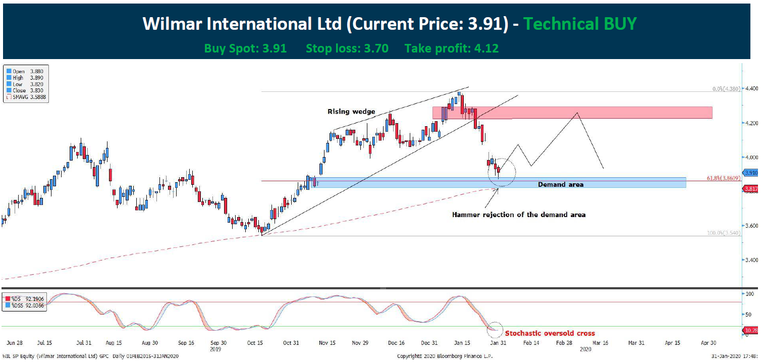Click the red 10.28 stochastic value tag
761x363 pixels.
point(750,330)
